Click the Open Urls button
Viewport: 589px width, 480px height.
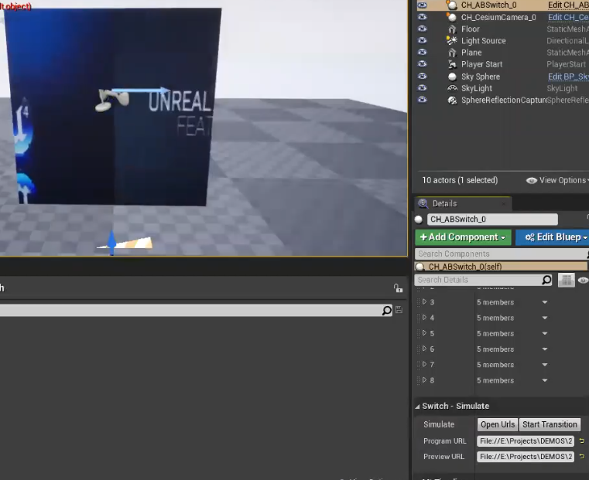[x=498, y=424]
